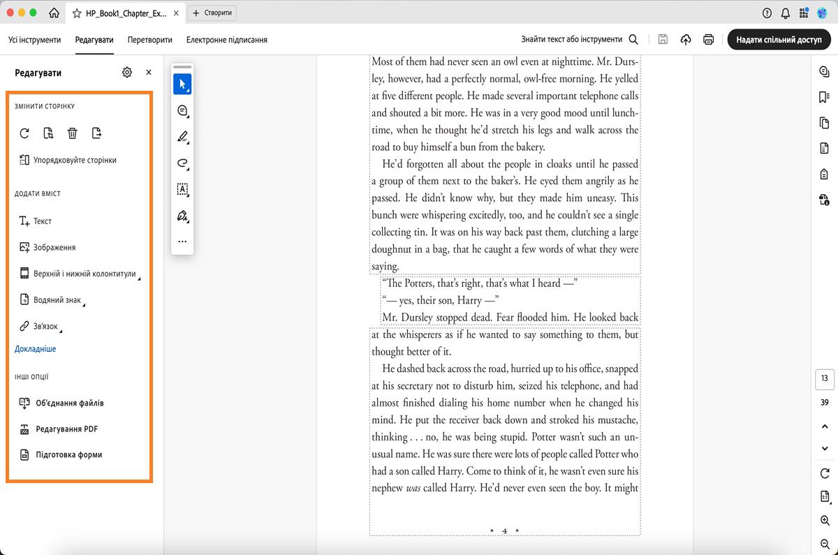Open the bookmarks panel icon
Image resolution: width=838 pixels, height=555 pixels.
tap(825, 97)
